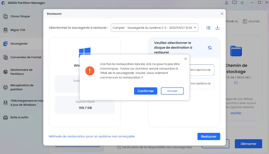Click Vérification de la disponibilité des sauvegardes

[157, 147]
